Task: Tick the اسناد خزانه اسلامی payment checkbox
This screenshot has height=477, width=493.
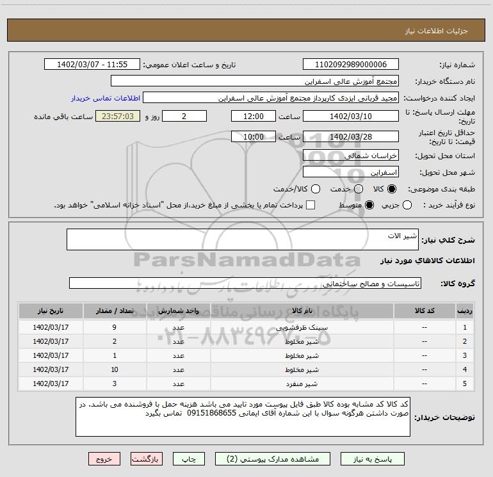Action: 311,205
